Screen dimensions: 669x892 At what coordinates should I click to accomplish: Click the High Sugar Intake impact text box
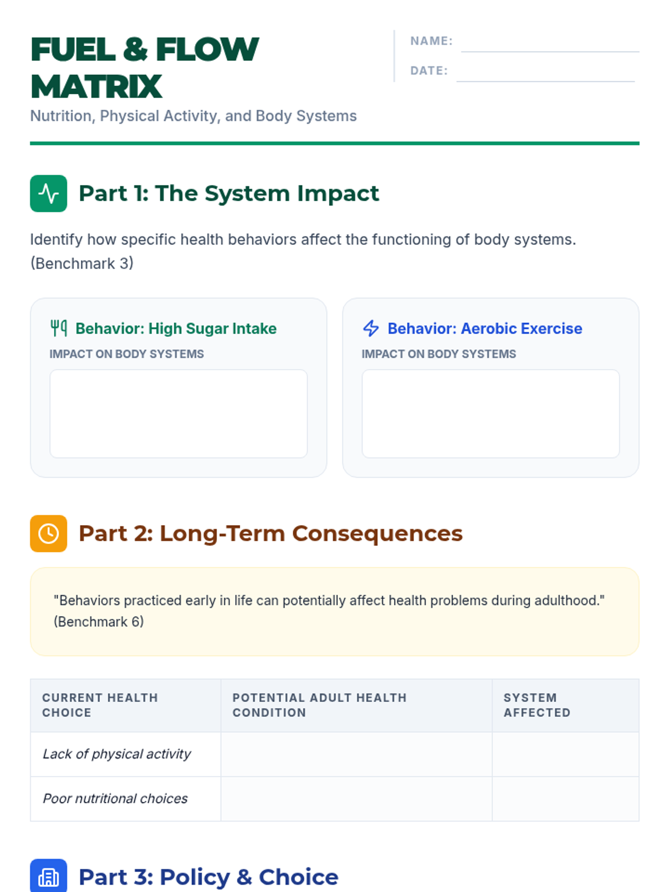(x=178, y=414)
